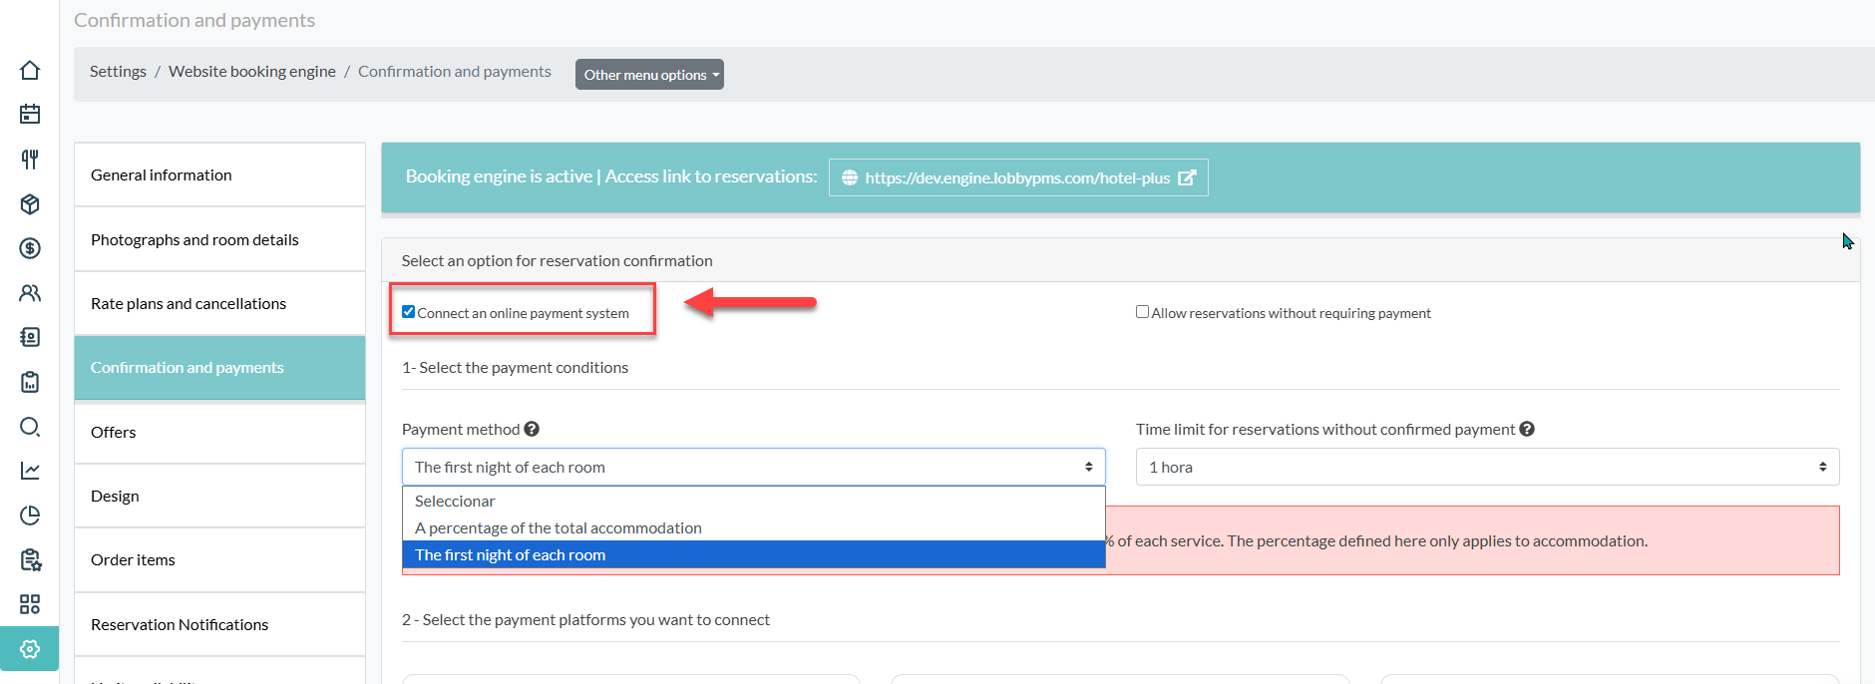This screenshot has width=1875, height=684.
Task: Open the guests people icon
Action: (x=30, y=293)
